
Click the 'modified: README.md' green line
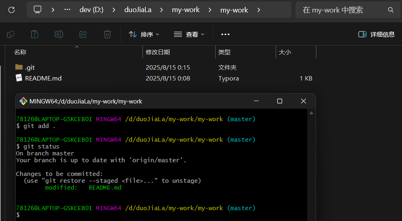[83, 188]
